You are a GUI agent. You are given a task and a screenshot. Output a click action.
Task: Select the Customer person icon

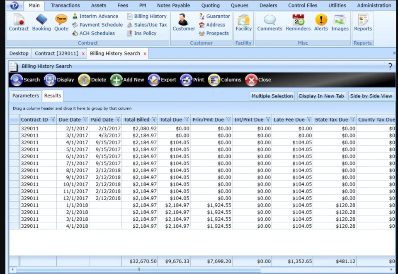coord(183,19)
